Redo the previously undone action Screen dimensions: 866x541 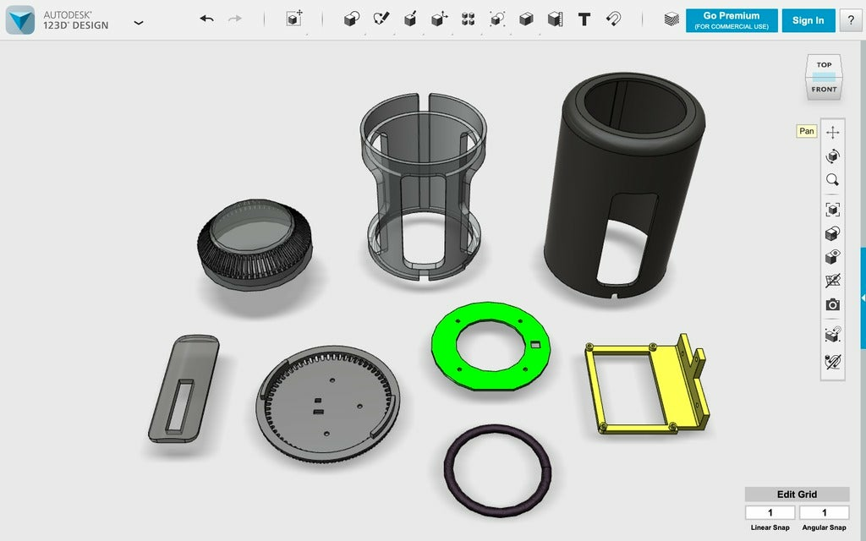[235, 19]
